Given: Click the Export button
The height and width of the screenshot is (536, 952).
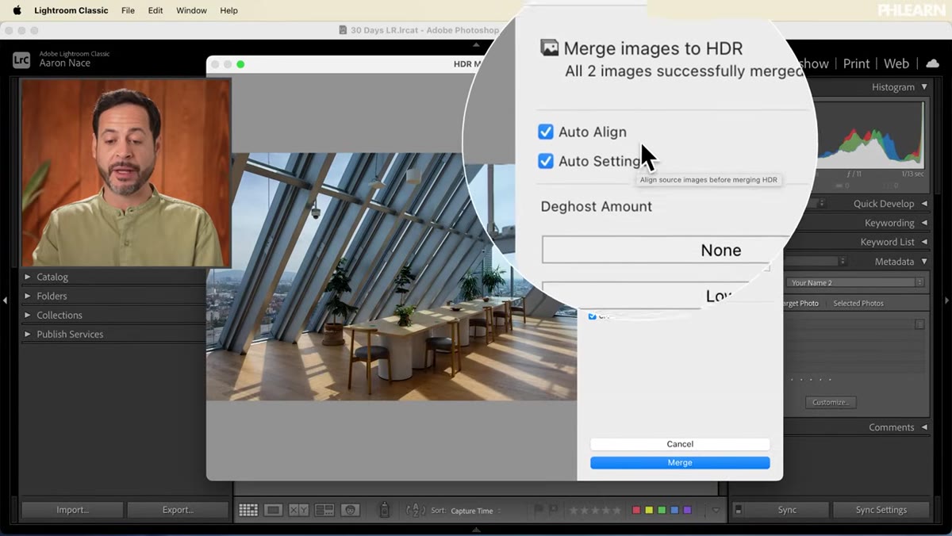Looking at the screenshot, I should [x=178, y=510].
